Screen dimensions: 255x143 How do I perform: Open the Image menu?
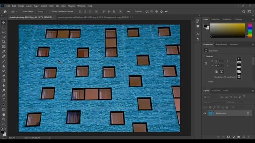(x=21, y=6)
